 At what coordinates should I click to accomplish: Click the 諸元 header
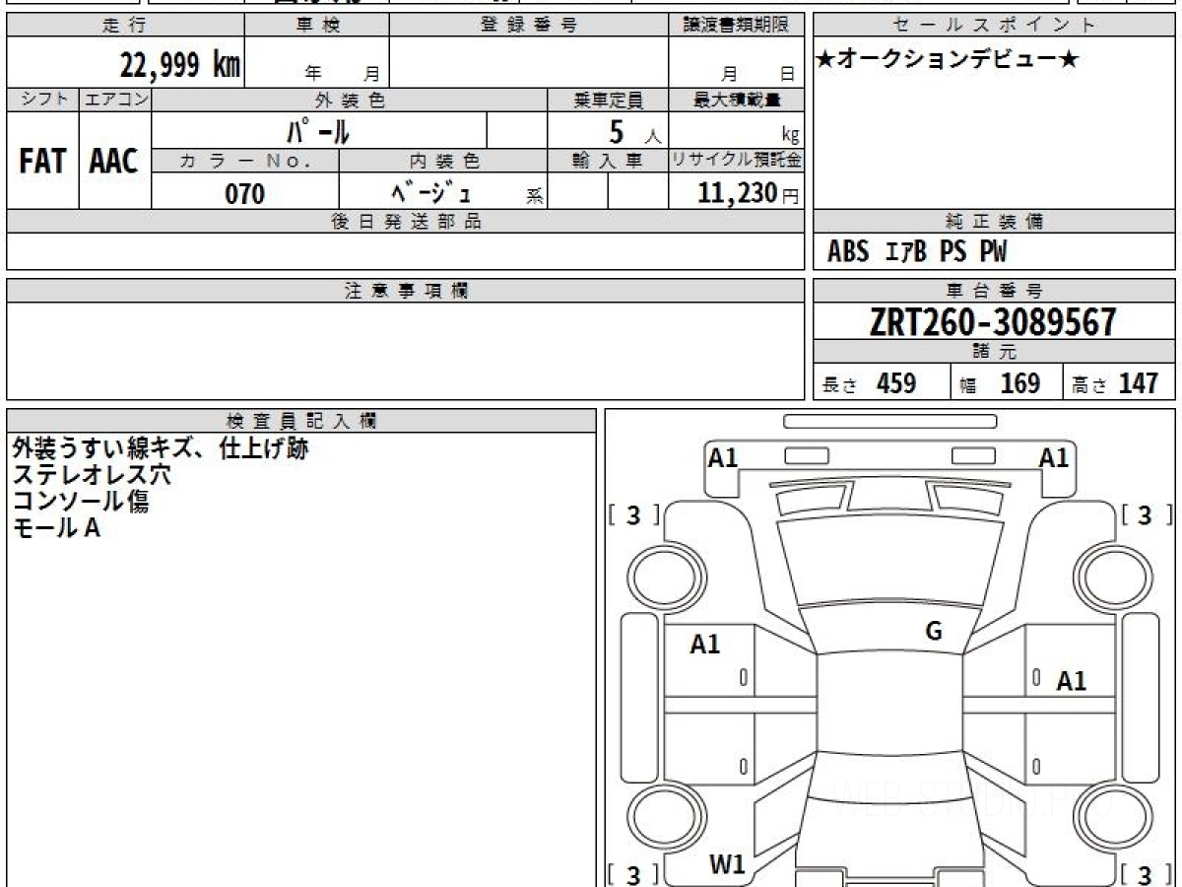[994, 353]
